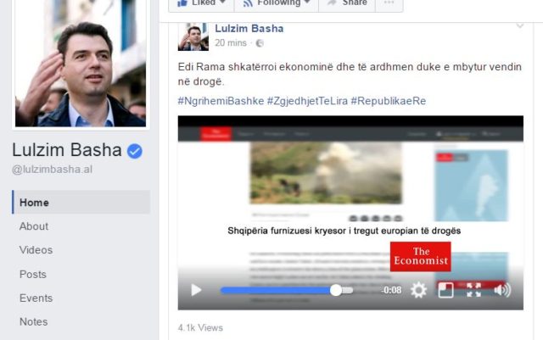543x340 pixels.
Task: Open the Events section in sidebar
Action: pos(36,298)
